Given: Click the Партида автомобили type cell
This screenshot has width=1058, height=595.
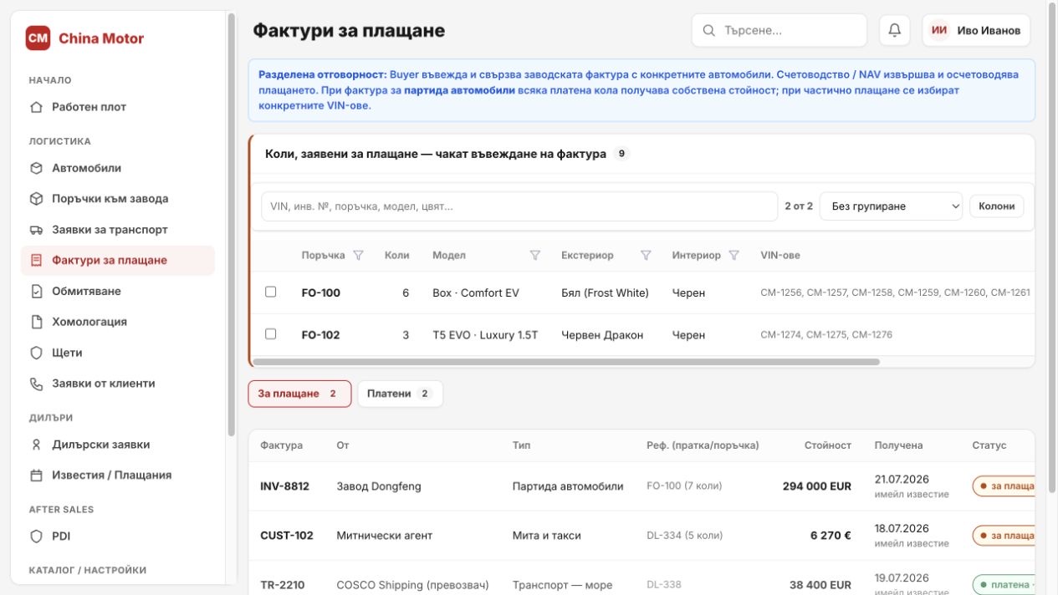Looking at the screenshot, I should [x=568, y=486].
